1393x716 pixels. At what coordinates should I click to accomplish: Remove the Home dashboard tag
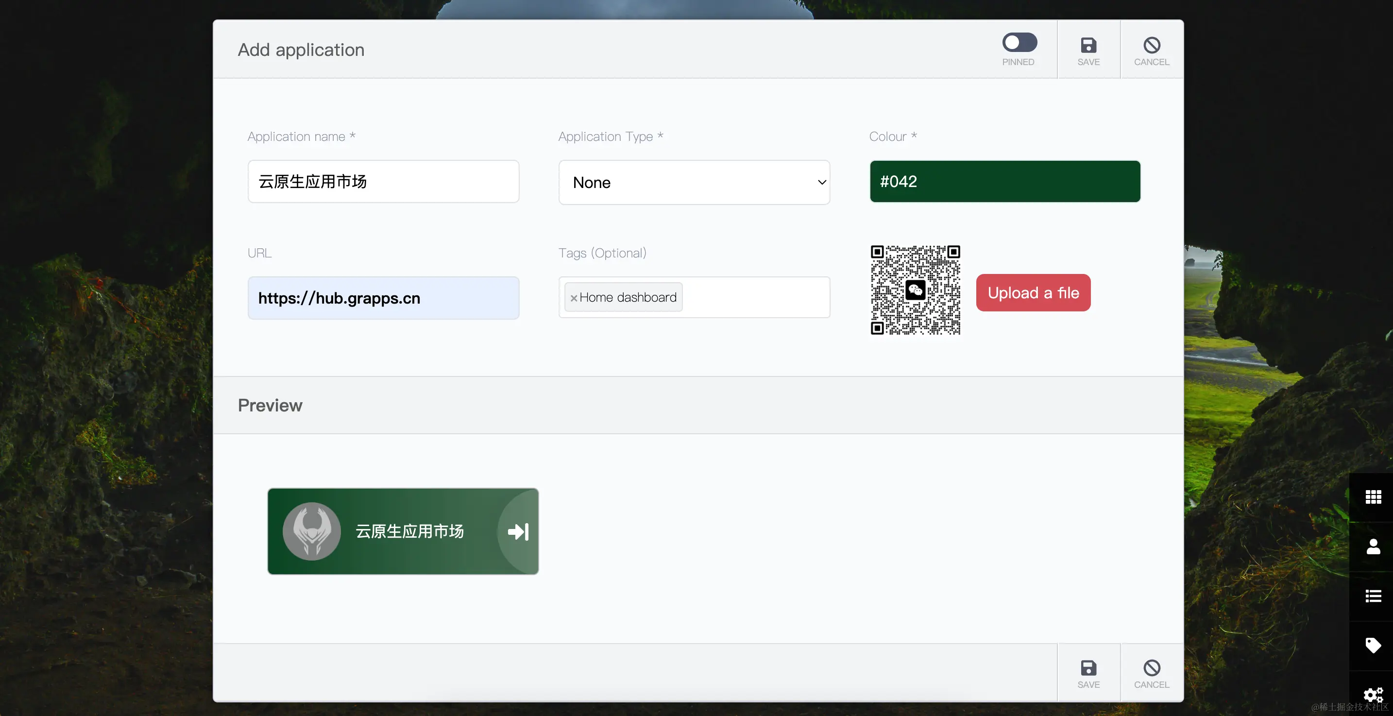(573, 298)
